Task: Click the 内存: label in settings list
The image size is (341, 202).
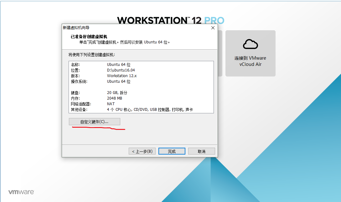Action: pyautogui.click(x=75, y=98)
